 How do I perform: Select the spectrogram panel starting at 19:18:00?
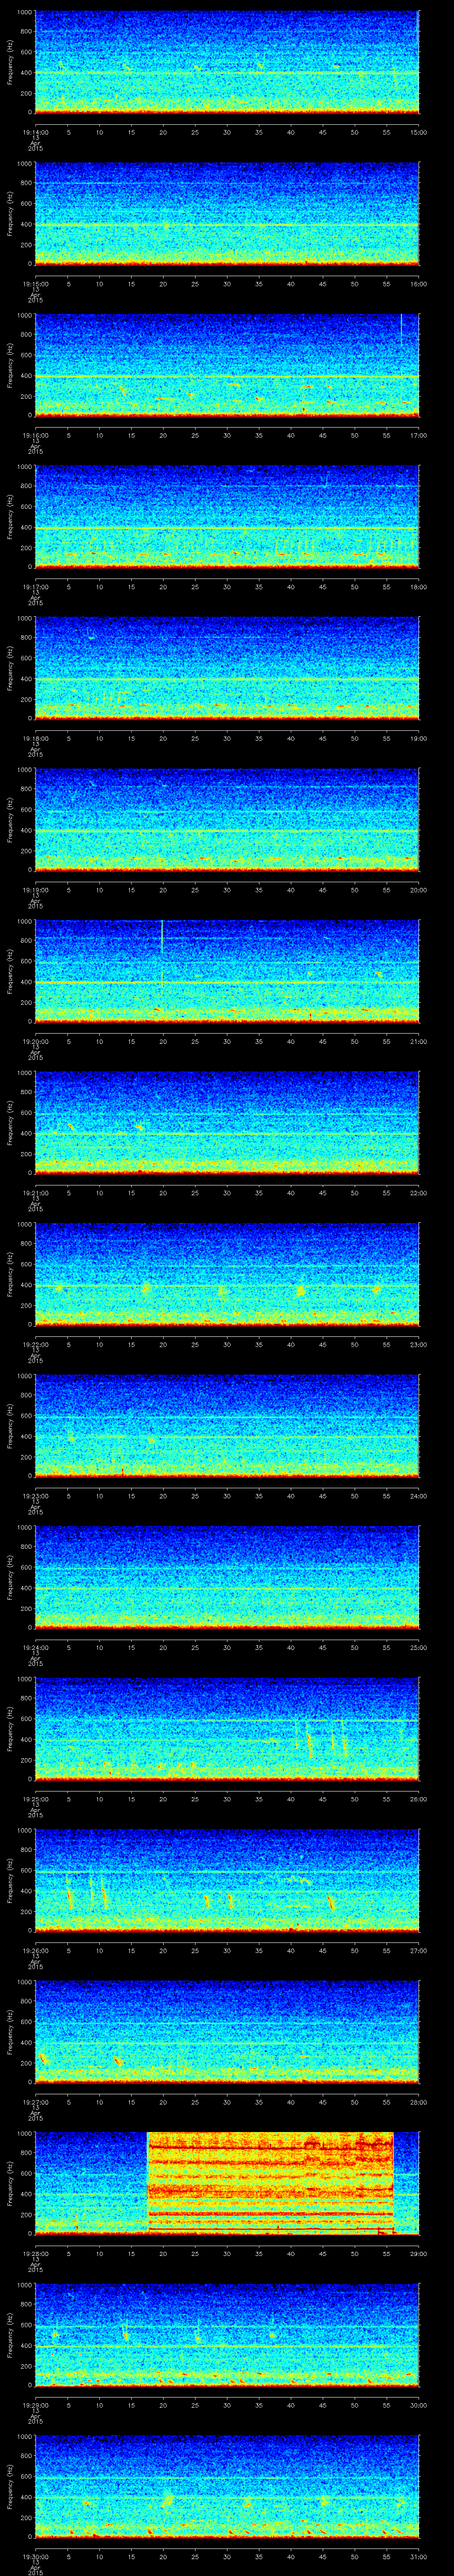(227, 668)
